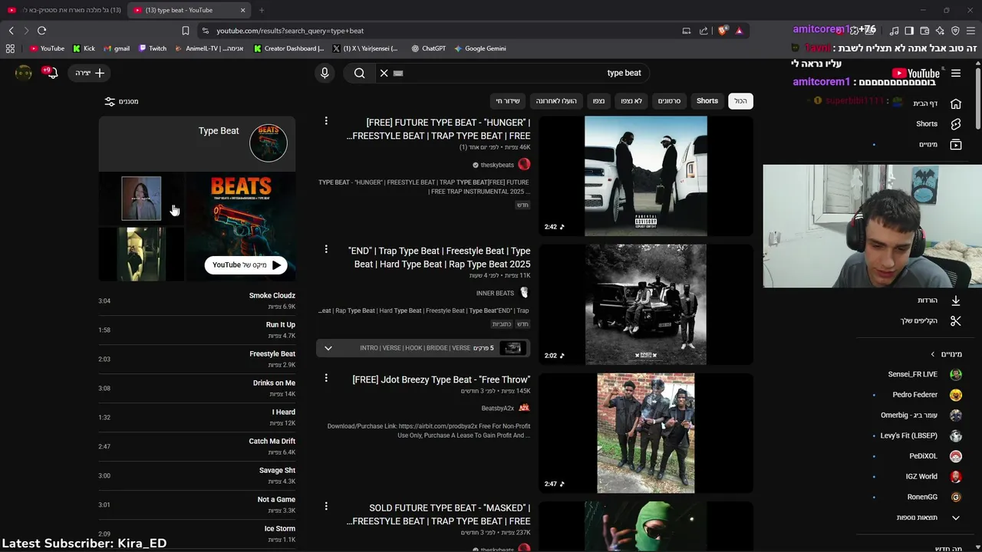Expand the chapters row INTRO VERSE HOOK

423,348
